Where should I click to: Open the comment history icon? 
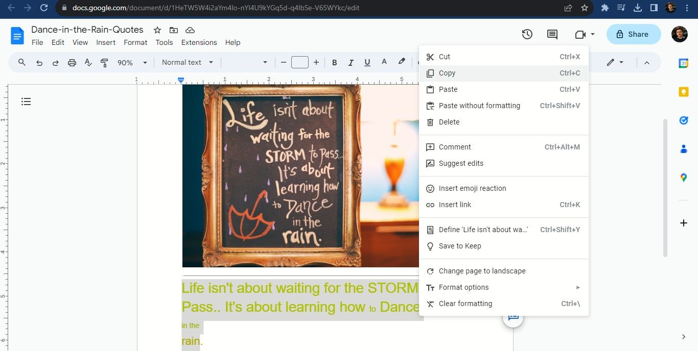click(x=552, y=34)
